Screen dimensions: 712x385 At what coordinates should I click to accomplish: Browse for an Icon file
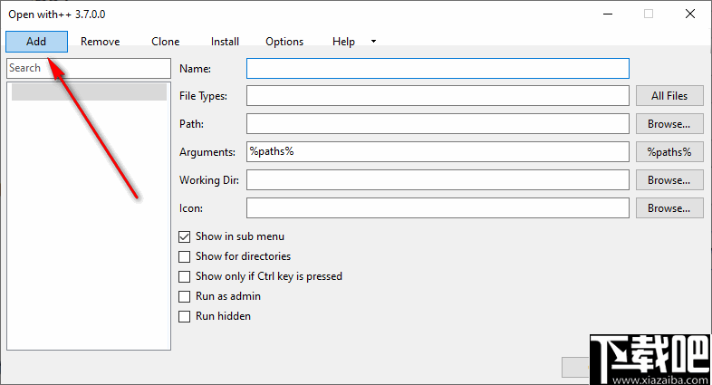[x=669, y=208]
